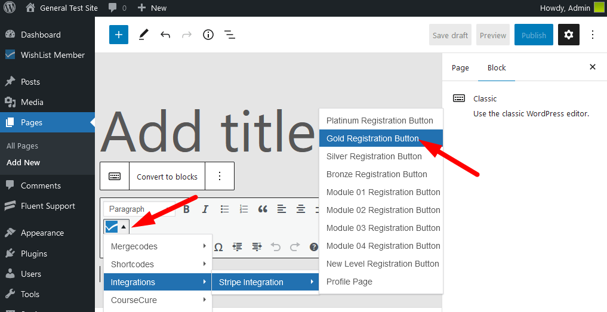Align text center in classic toolbar

pyautogui.click(x=301, y=209)
